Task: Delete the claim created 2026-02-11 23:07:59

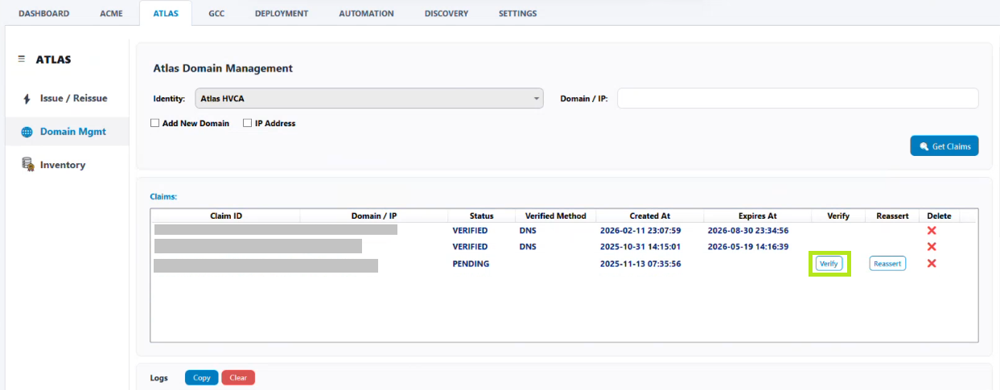Action: coord(932,231)
